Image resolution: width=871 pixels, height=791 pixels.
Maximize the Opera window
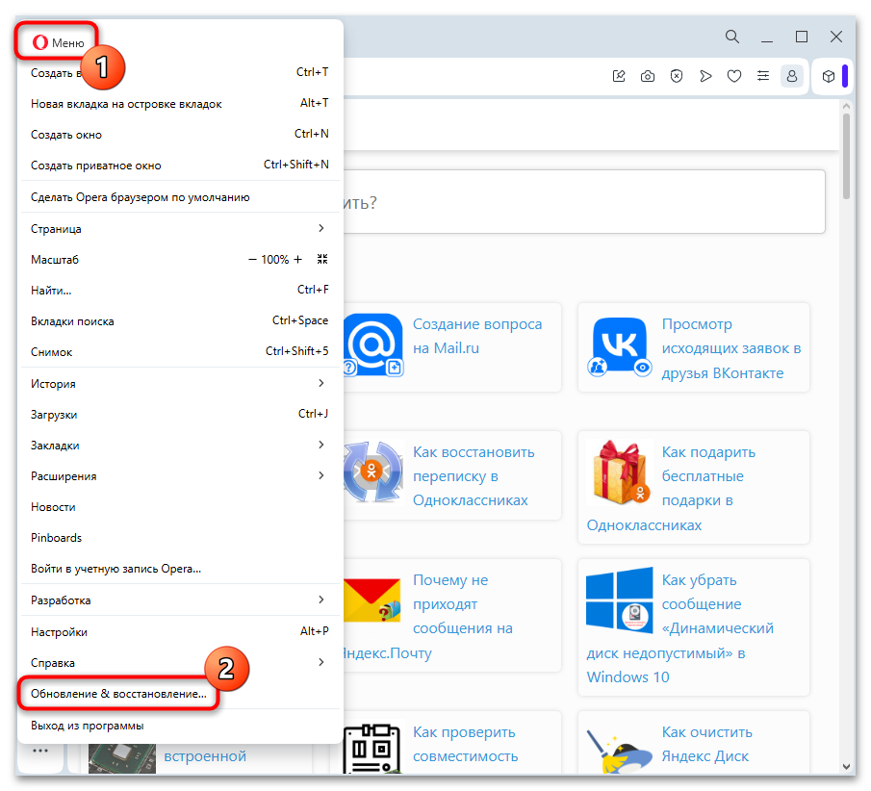click(802, 37)
